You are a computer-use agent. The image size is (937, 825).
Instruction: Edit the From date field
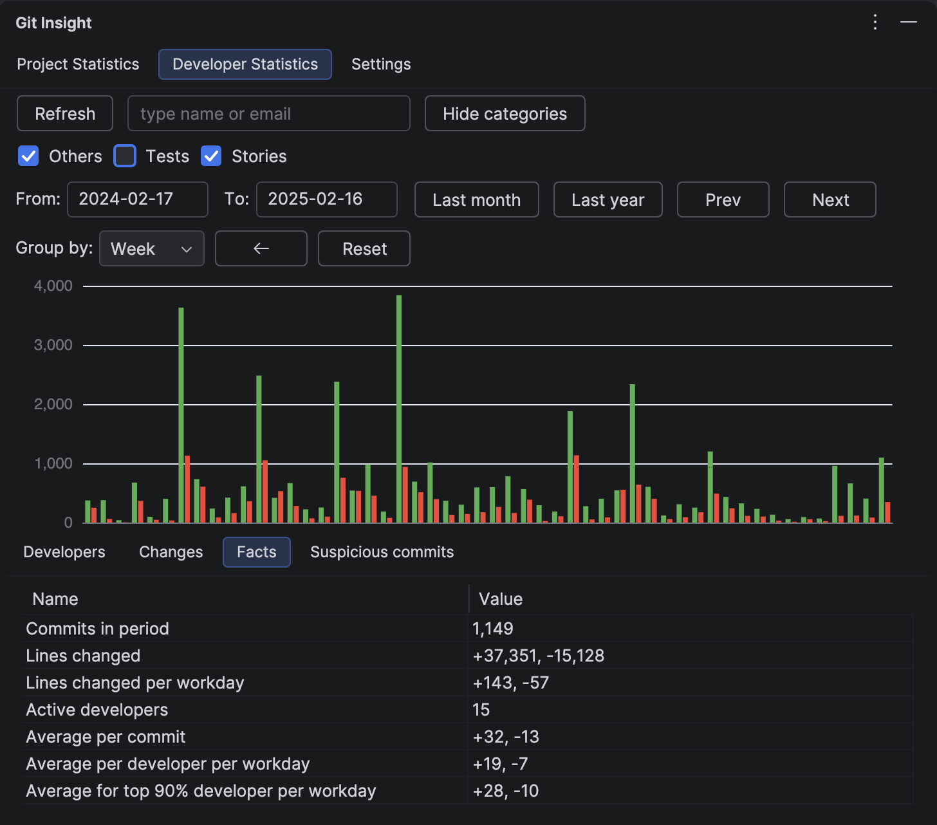[137, 199]
